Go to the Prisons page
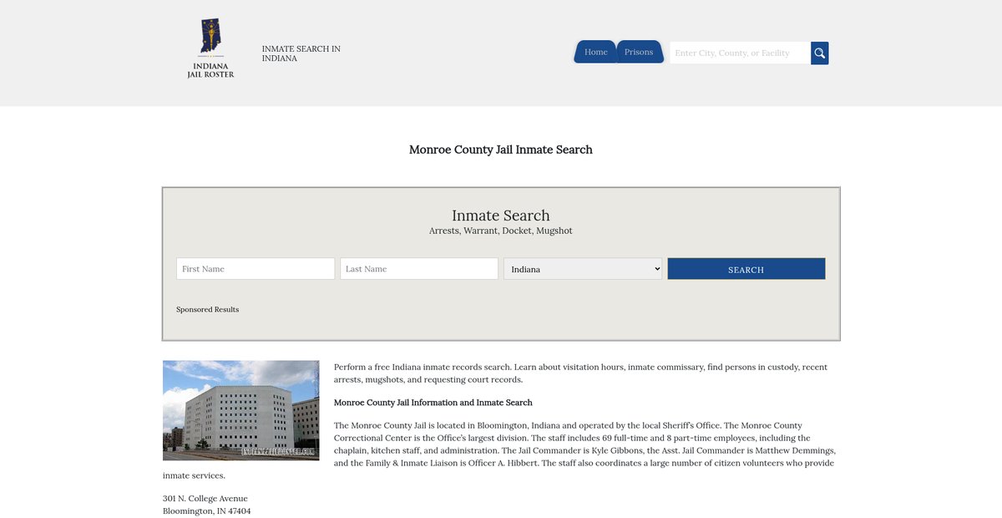 pos(639,52)
